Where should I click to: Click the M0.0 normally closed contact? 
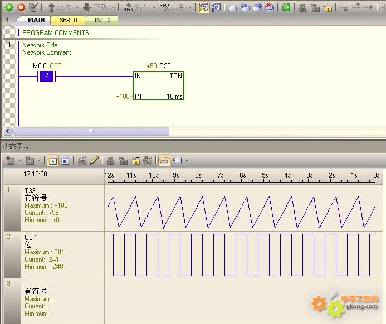[x=47, y=76]
